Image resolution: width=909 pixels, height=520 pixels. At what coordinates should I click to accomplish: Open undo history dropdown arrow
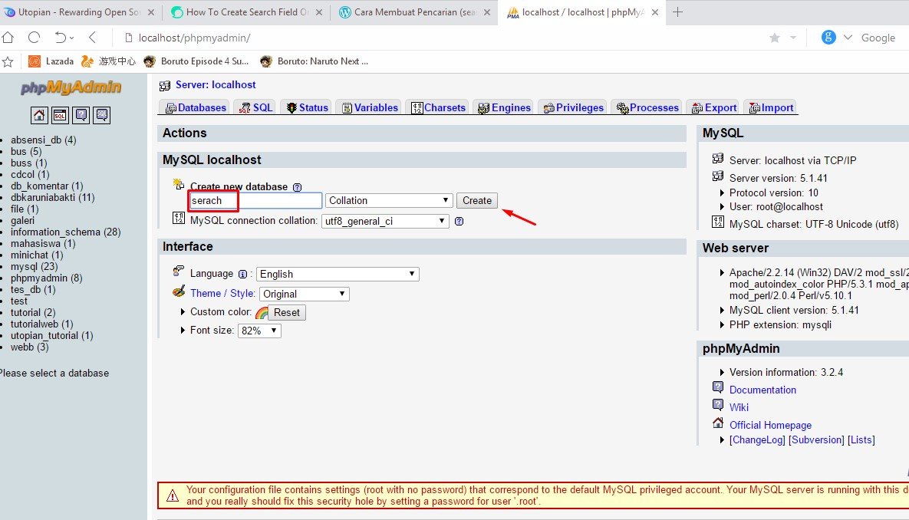(72, 38)
